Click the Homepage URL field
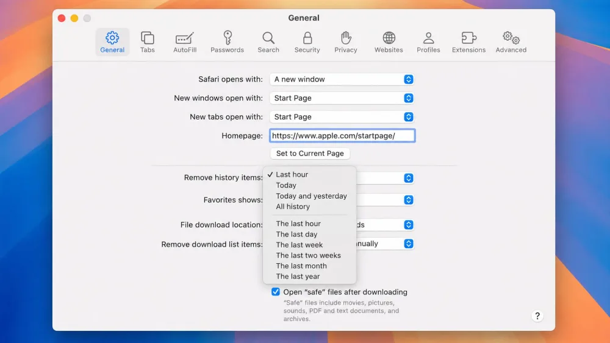 pyautogui.click(x=342, y=136)
